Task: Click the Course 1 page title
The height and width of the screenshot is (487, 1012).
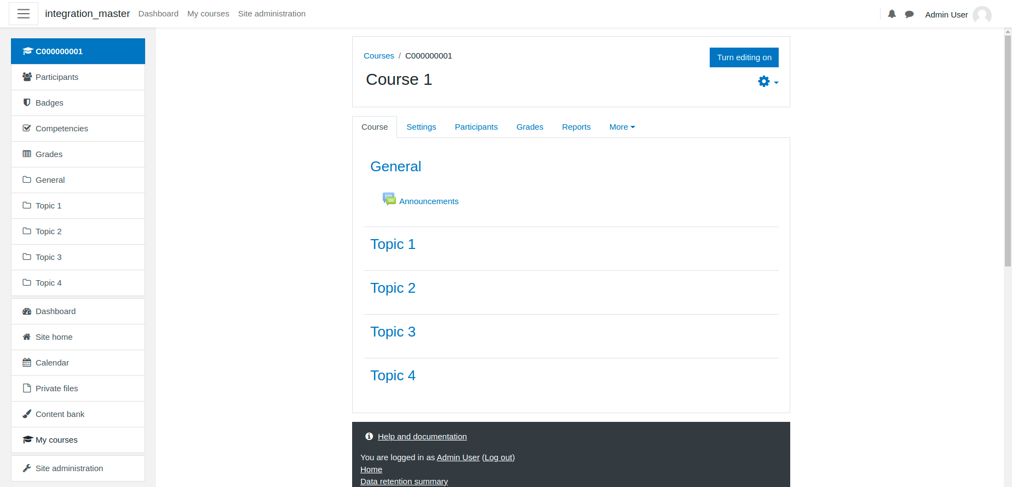Action: [399, 79]
